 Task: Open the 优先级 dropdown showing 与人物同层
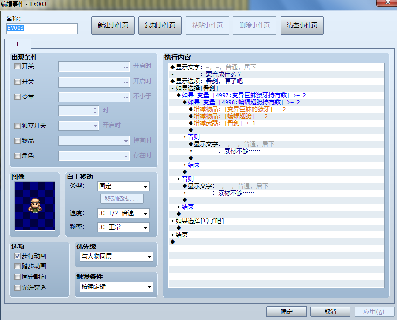point(116,257)
